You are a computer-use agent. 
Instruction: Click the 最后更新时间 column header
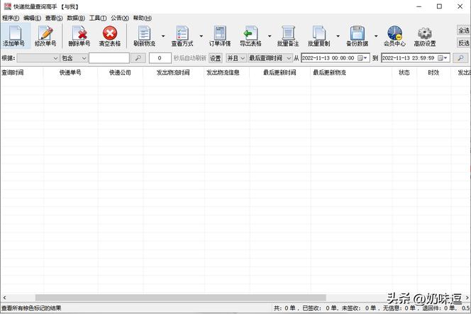279,72
